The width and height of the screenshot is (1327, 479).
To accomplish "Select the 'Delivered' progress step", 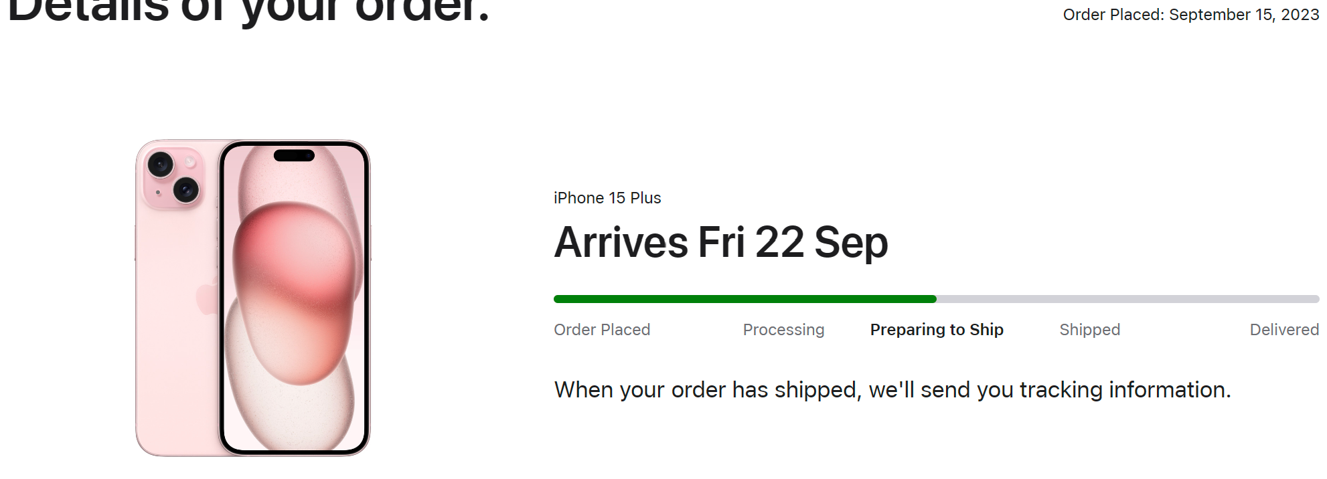I will (1283, 330).
